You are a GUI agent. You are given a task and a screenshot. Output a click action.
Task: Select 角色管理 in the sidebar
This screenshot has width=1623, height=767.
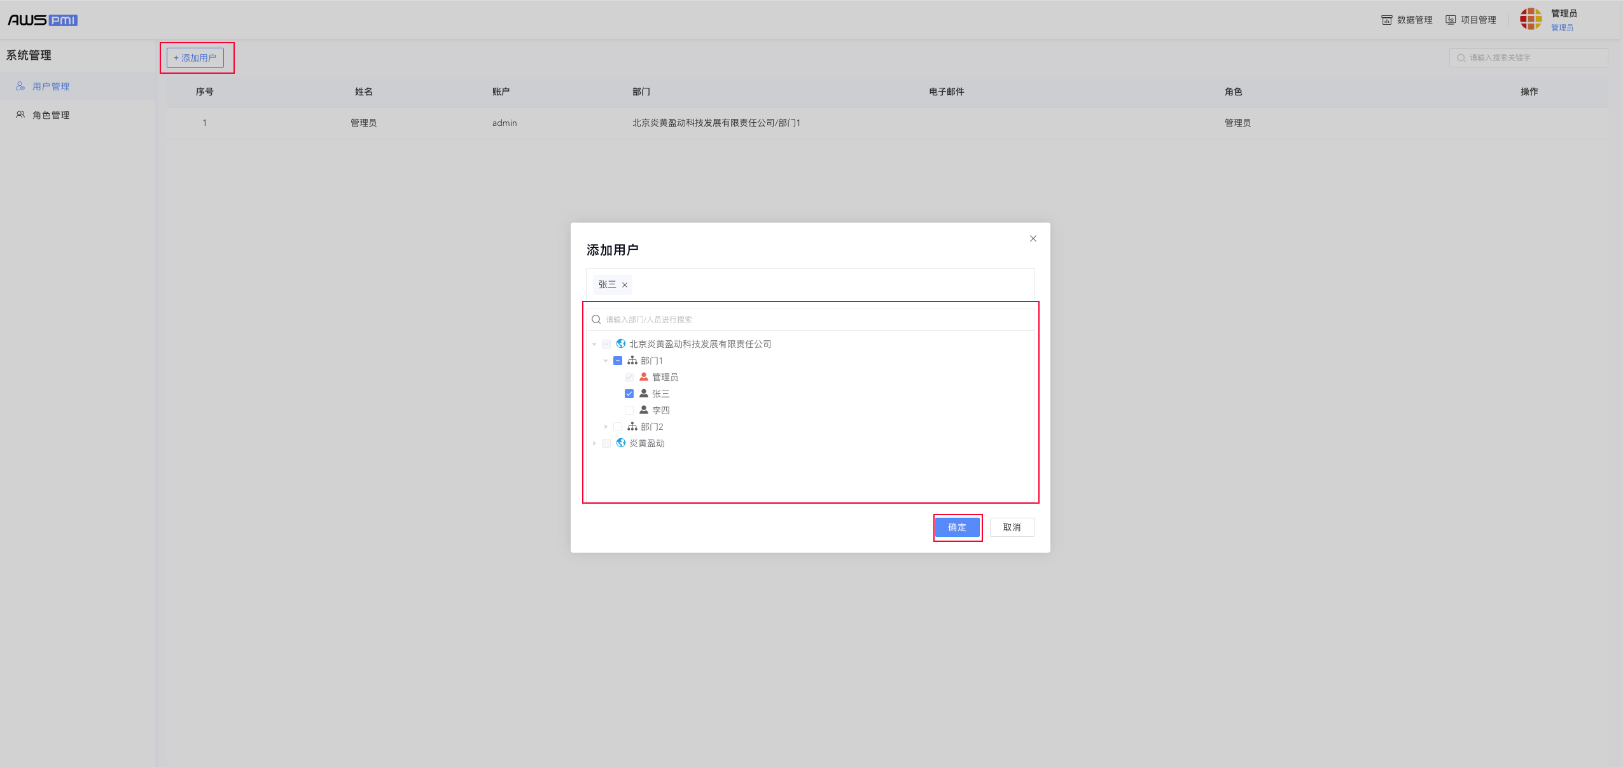click(78, 115)
